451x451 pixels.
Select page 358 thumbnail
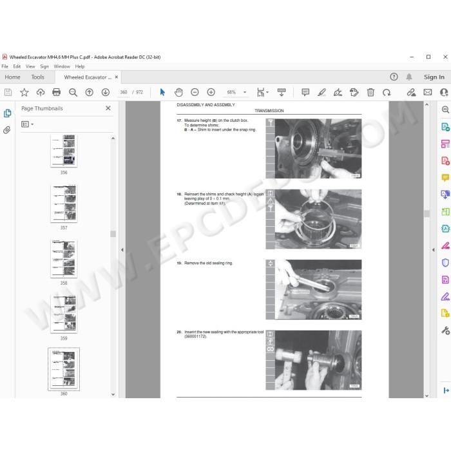point(64,258)
